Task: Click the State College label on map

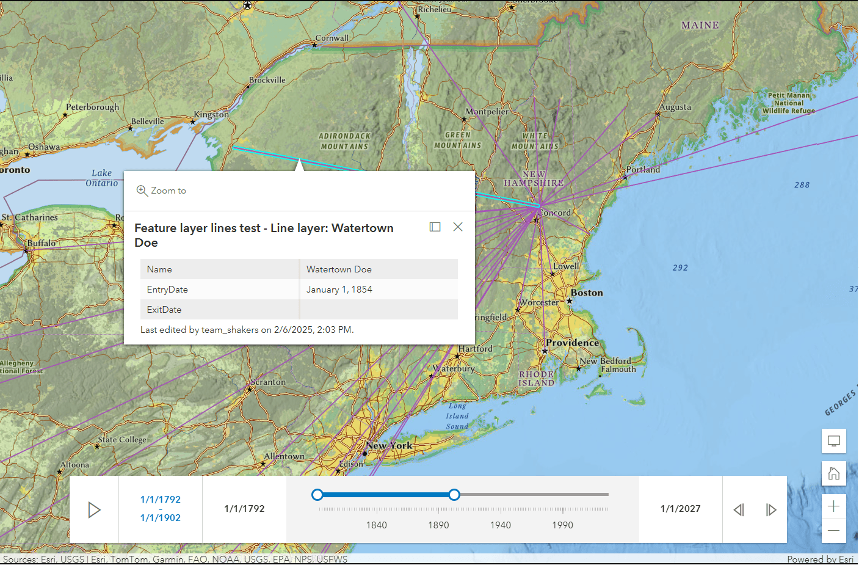Action: click(122, 440)
